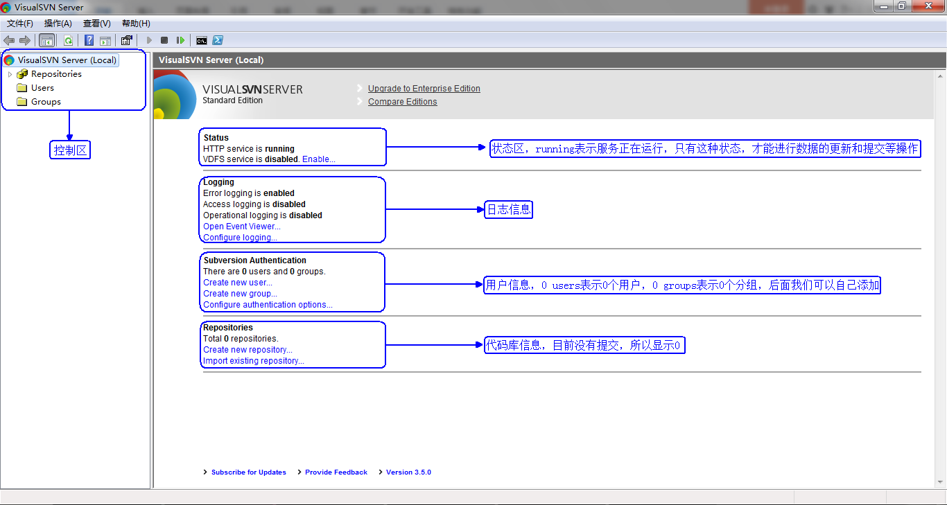Viewport: 947px width, 505px height.
Task: Click the VisualSVN logo in the title bar
Action: click(x=6, y=7)
